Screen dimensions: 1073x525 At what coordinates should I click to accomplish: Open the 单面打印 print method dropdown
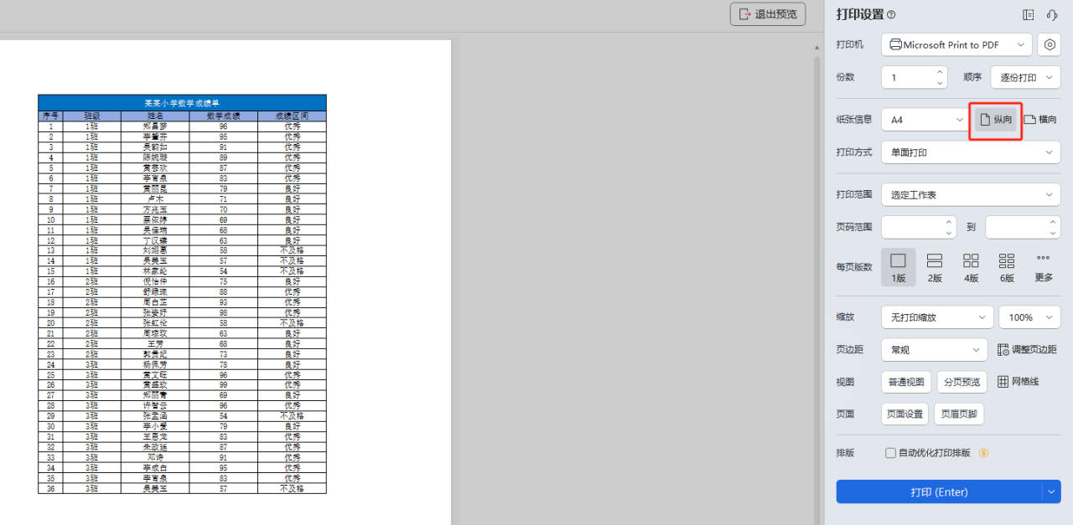(x=971, y=152)
